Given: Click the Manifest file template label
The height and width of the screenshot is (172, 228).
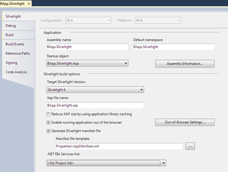Looking at the screenshot, I should 73,139.
